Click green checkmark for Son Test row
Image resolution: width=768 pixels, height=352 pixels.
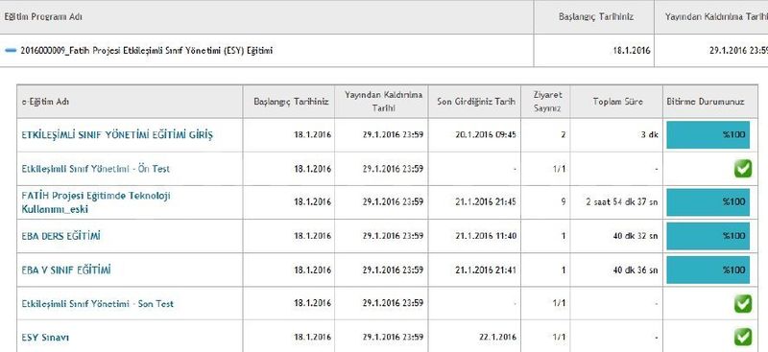pos(742,303)
